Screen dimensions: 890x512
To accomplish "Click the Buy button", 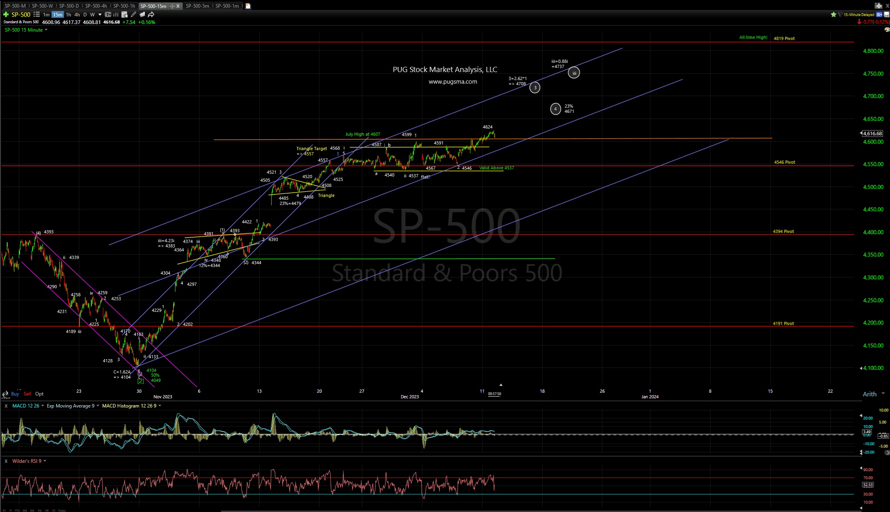I will pyautogui.click(x=15, y=394).
